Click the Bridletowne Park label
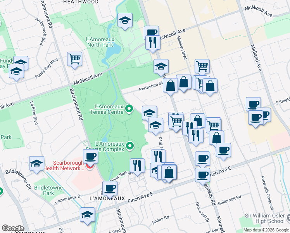Screen dimensions: 290x233 48,190
